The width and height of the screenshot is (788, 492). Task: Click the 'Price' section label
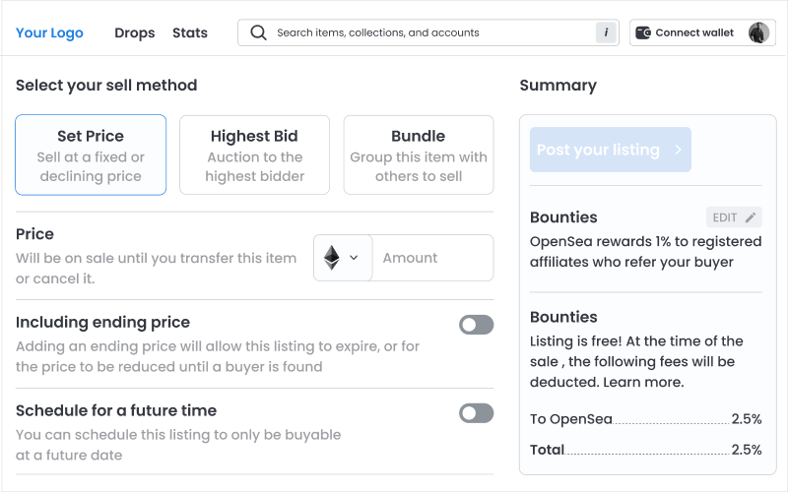pyautogui.click(x=34, y=234)
